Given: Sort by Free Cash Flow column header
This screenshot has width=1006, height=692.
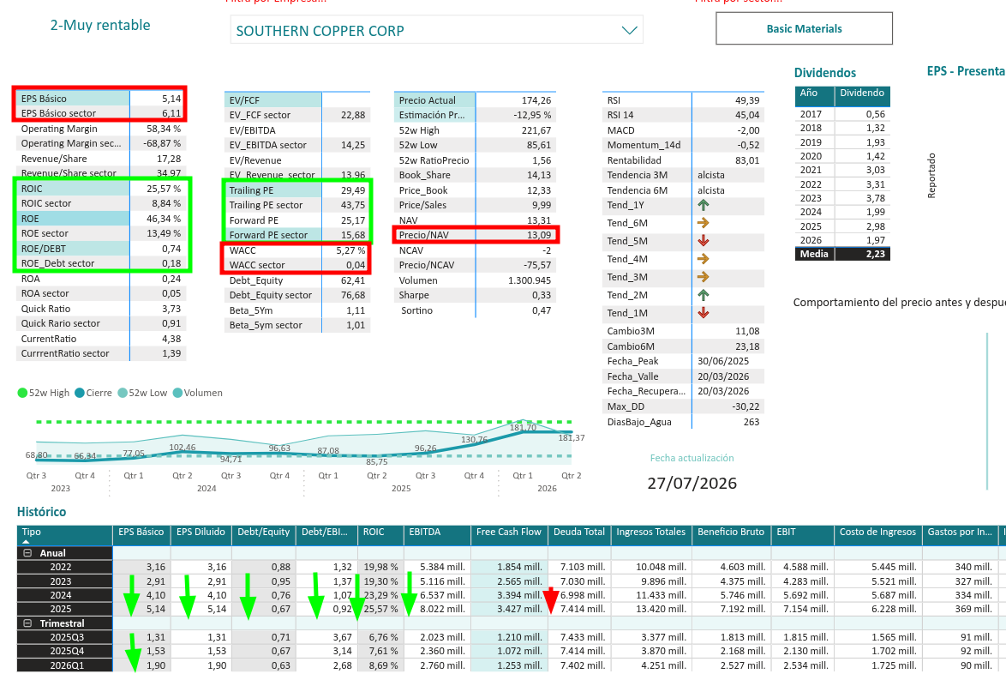Looking at the screenshot, I should tap(509, 533).
